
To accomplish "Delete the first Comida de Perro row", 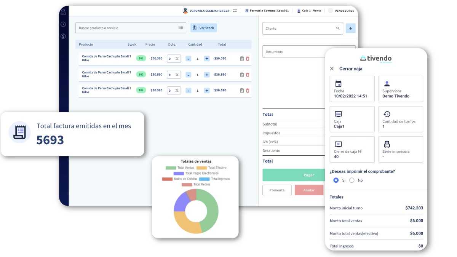I will point(248,59).
